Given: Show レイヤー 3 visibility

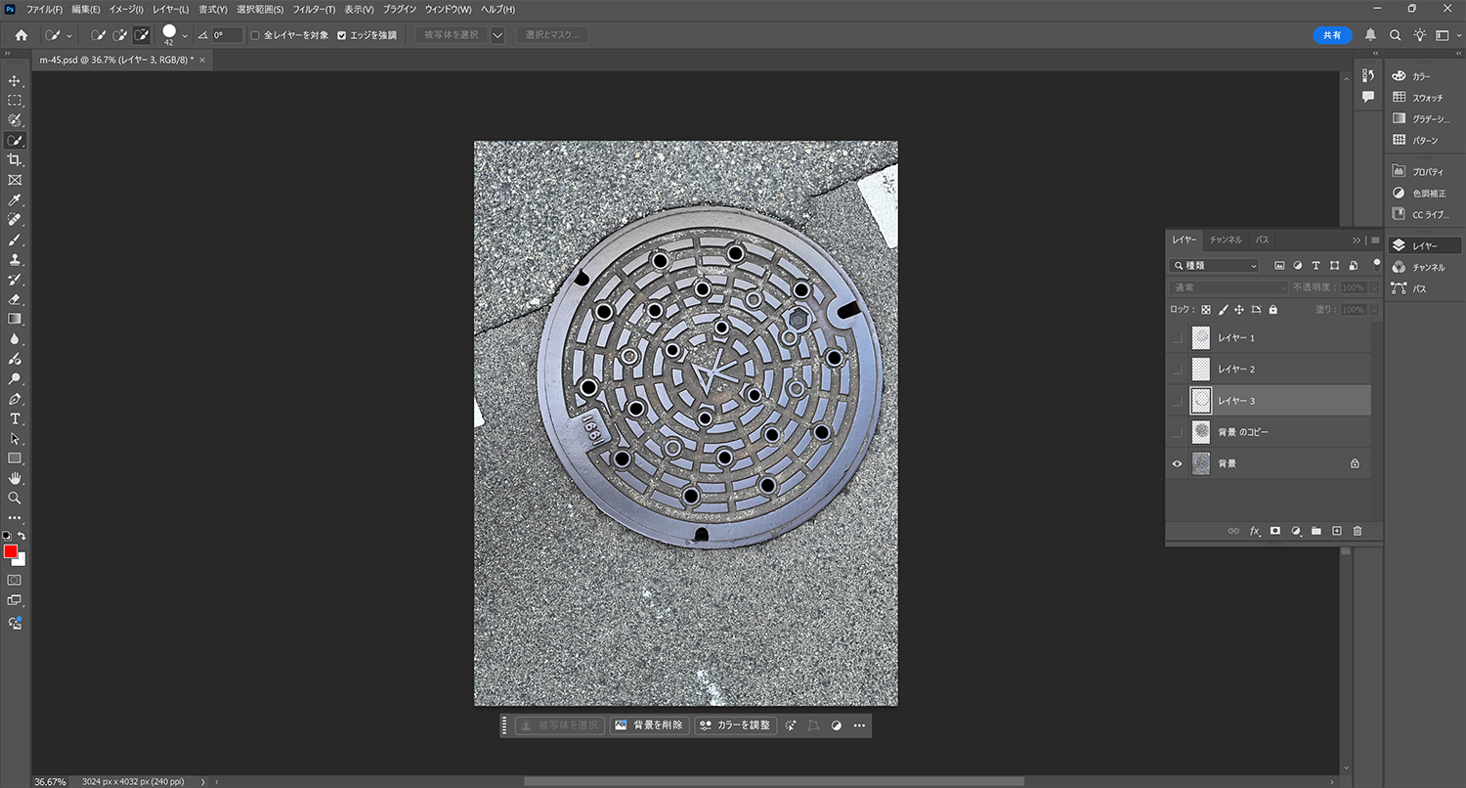Looking at the screenshot, I should pyautogui.click(x=1178, y=401).
